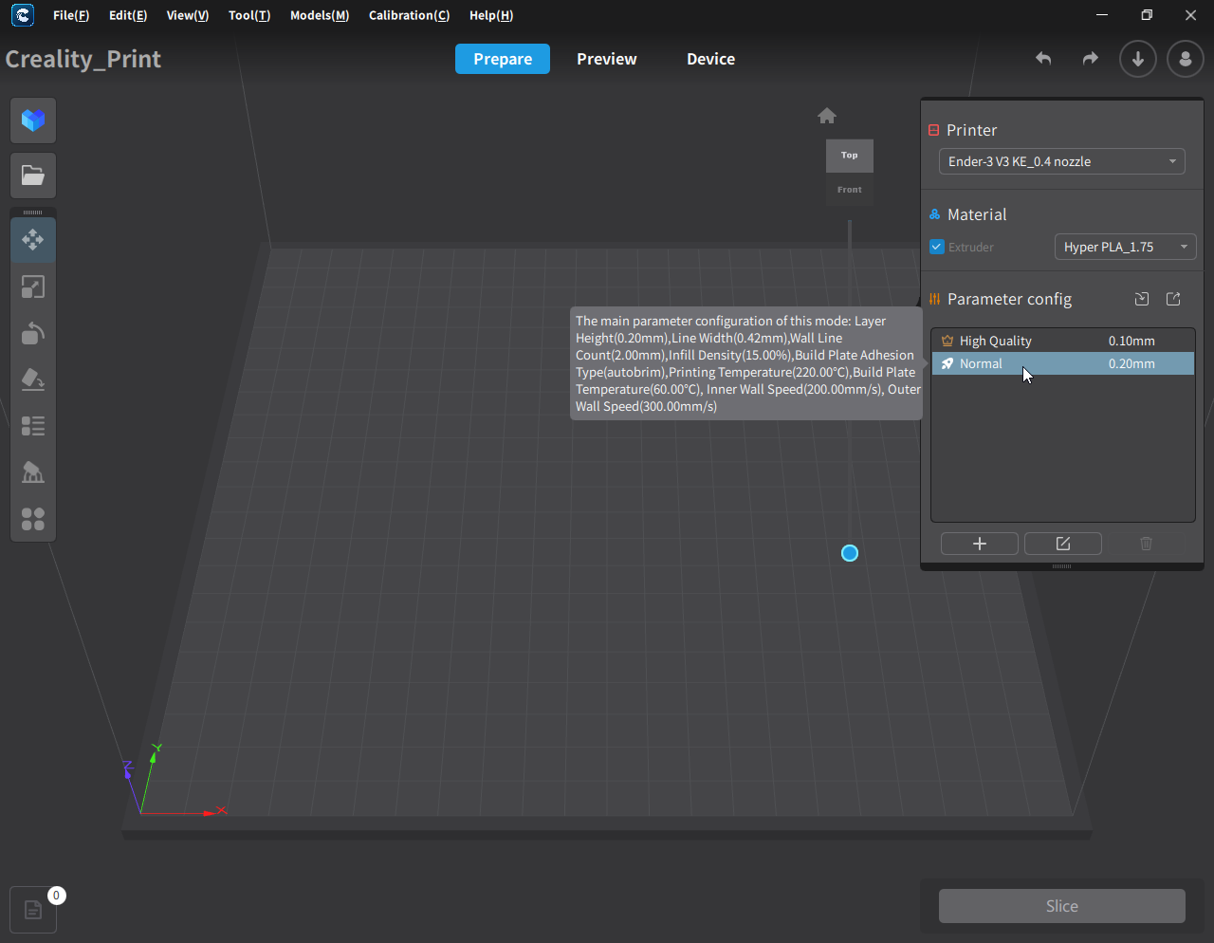1214x943 pixels.
Task: Click the sidebar toolbar drag handle
Action: point(33,213)
